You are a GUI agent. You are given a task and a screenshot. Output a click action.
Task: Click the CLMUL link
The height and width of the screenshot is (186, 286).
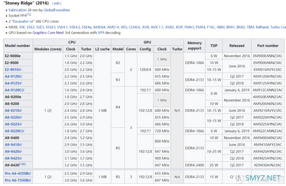[135, 27]
